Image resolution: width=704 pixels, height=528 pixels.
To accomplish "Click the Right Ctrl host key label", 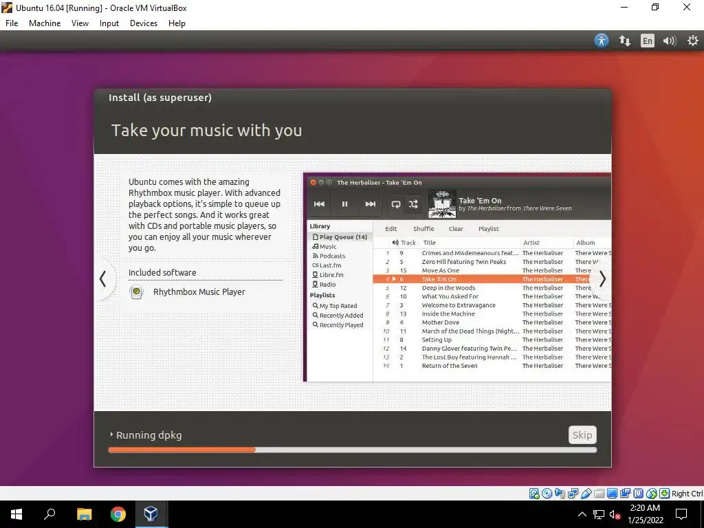I will click(687, 494).
